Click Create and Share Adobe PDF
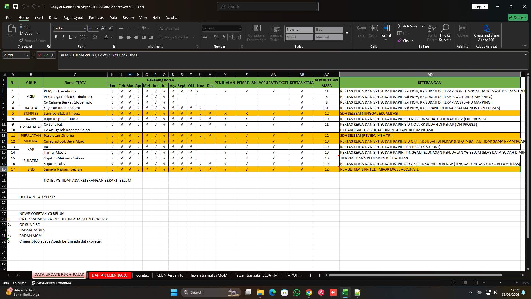 point(486,33)
